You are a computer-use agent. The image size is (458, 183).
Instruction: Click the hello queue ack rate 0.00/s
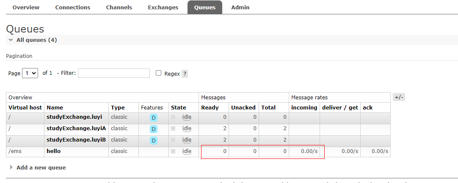(x=380, y=151)
